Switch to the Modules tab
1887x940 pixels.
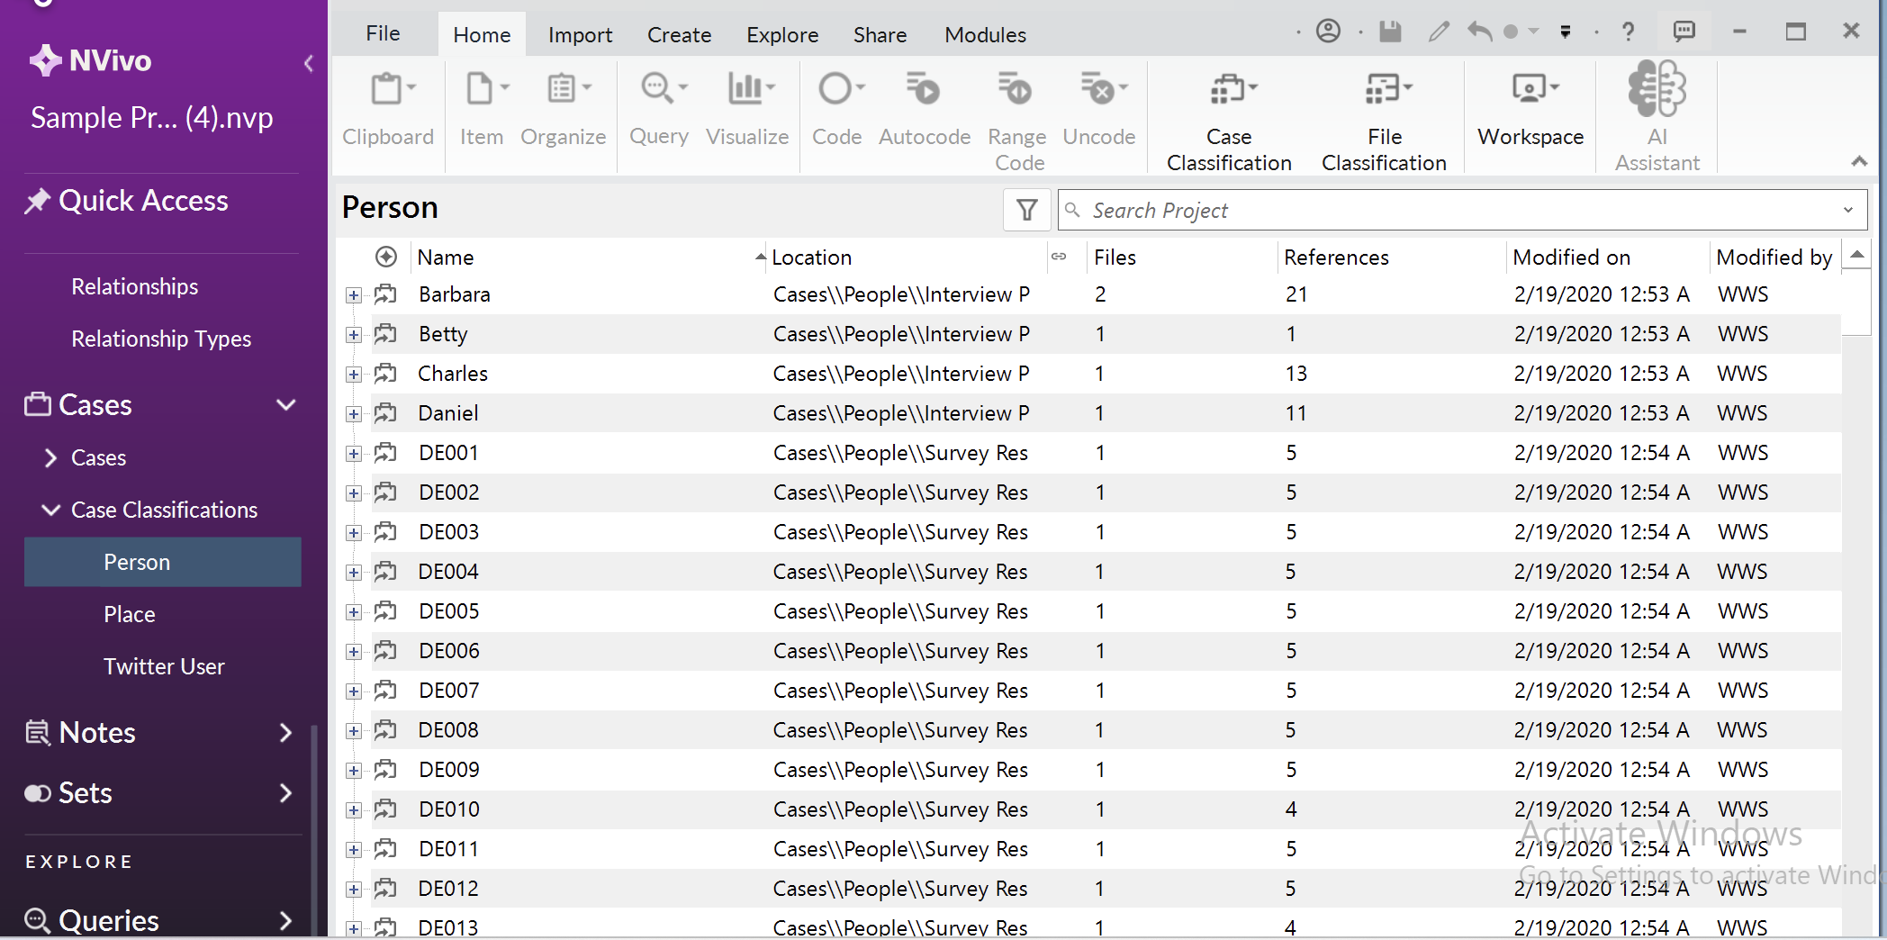tap(985, 34)
